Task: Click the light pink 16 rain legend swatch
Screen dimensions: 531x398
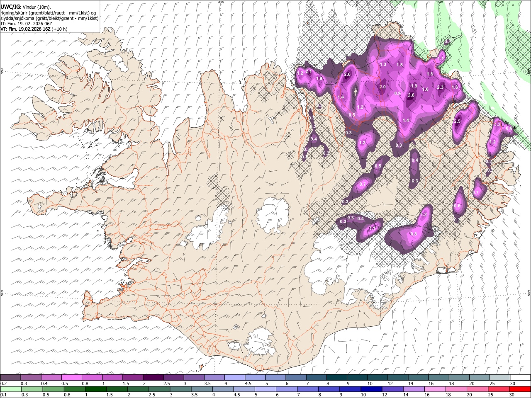Action: [x=435, y=389]
